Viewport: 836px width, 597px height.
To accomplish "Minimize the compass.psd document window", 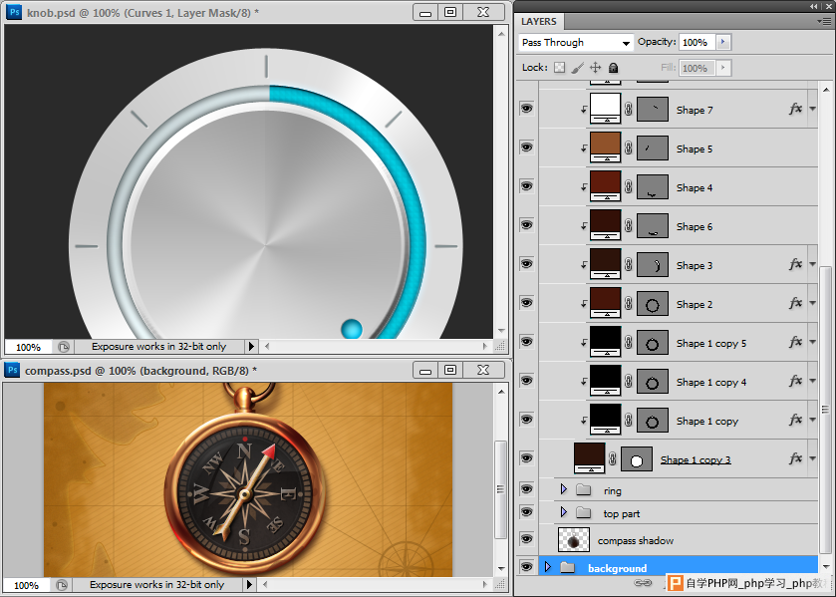I will point(425,370).
